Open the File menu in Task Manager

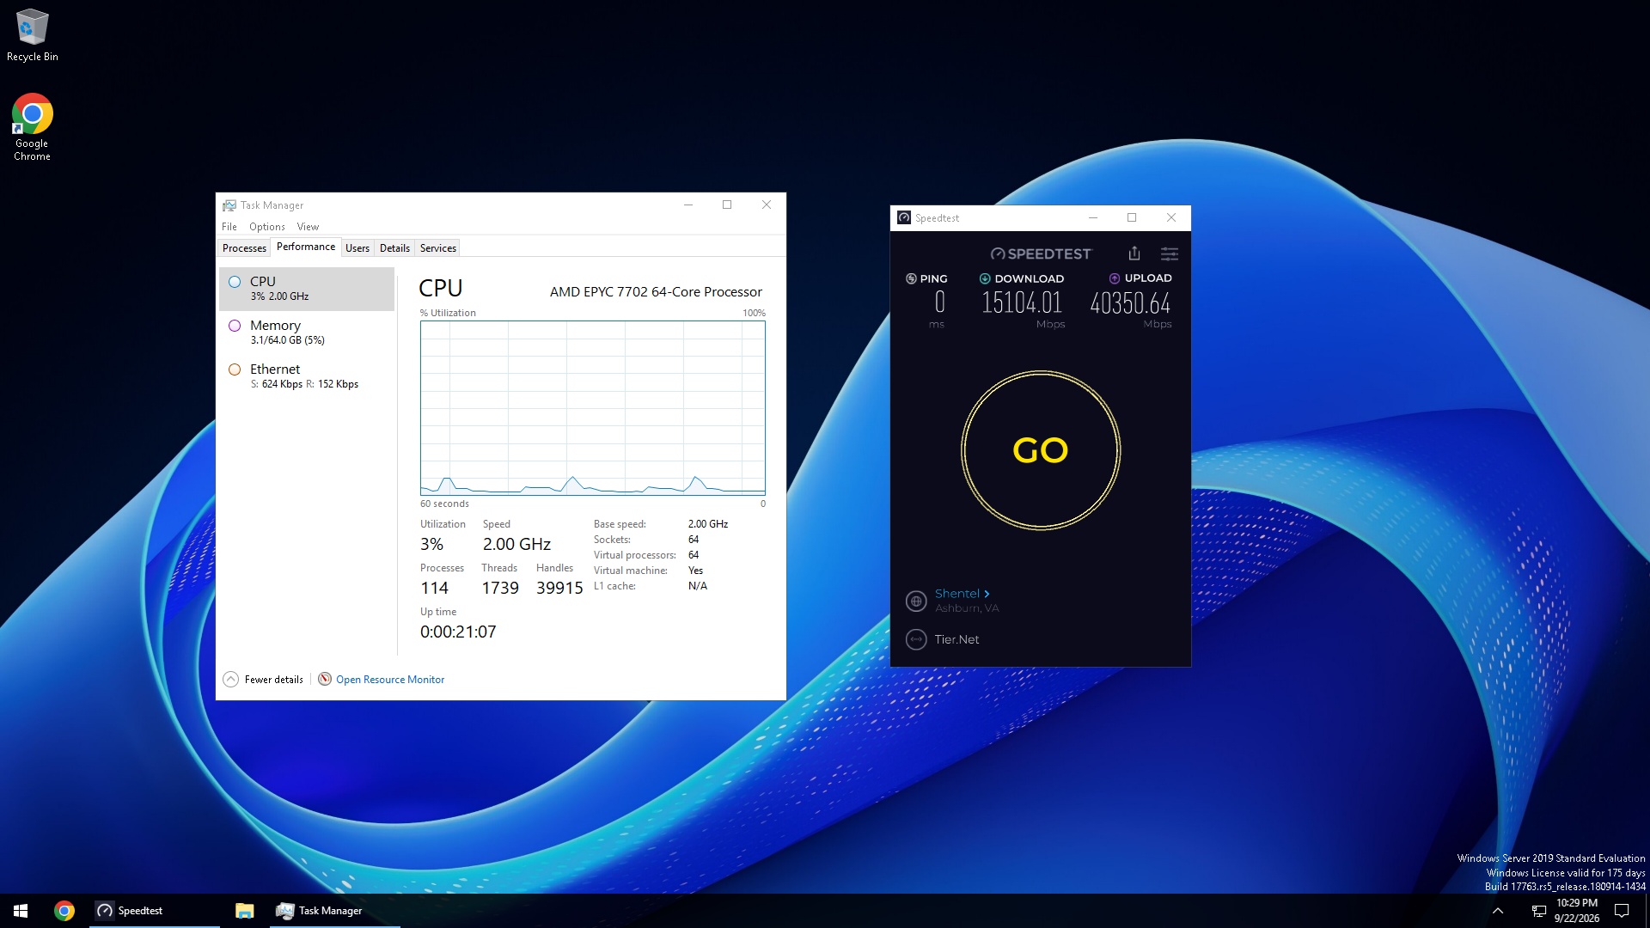click(229, 227)
